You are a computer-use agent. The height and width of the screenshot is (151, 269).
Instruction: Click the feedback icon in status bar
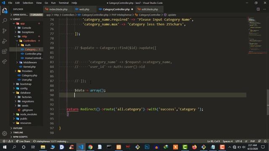point(259,141)
